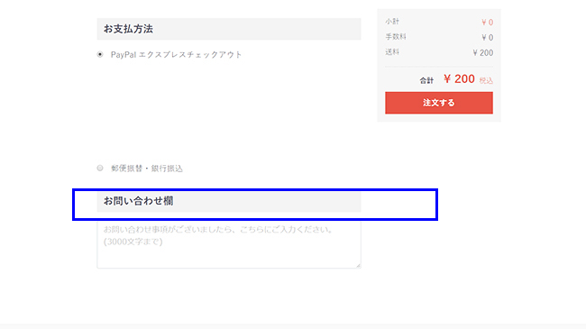
Task: Click the red ¥ 0 subtotal amount
Action: click(487, 23)
